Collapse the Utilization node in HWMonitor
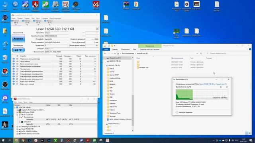The height and width of the screenshot is (143, 255). (20, 122)
